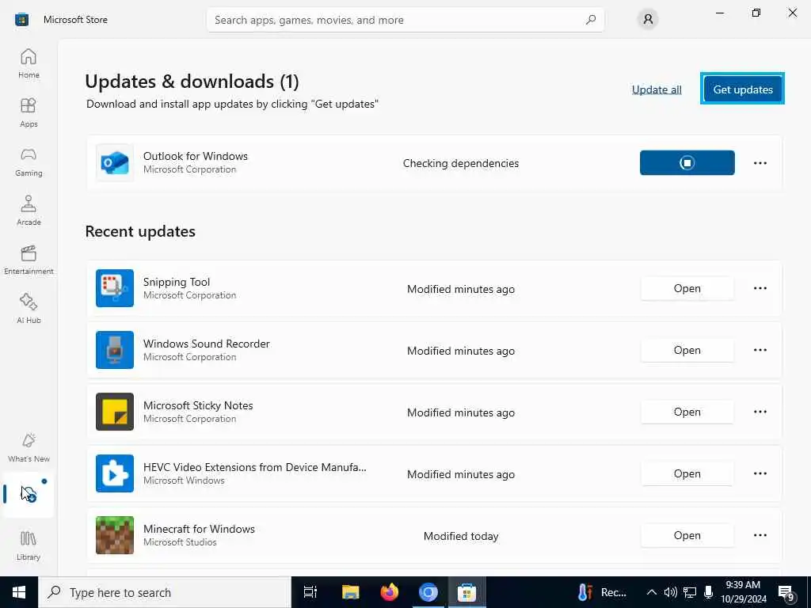Click the Minecraft for Windows title
The image size is (811, 608).
(199, 529)
